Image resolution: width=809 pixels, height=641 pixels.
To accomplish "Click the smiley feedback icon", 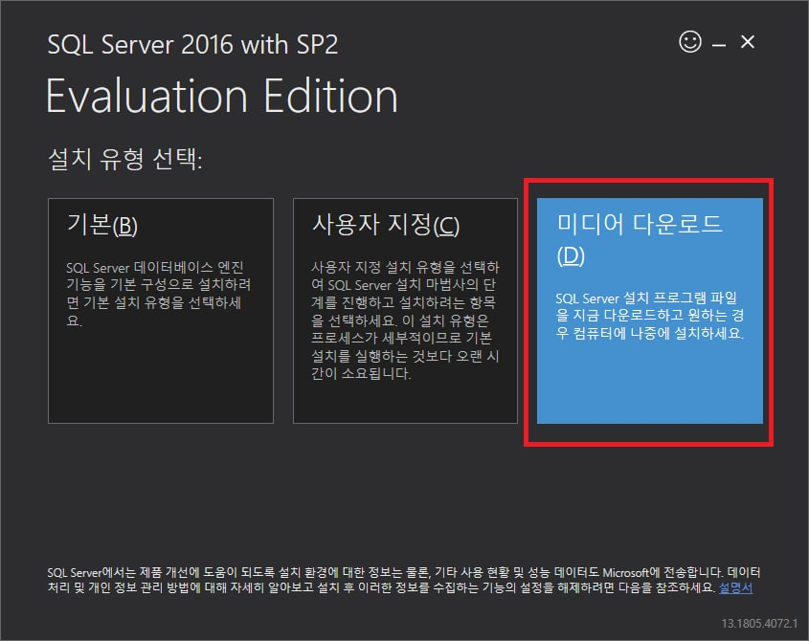I will pyautogui.click(x=690, y=42).
